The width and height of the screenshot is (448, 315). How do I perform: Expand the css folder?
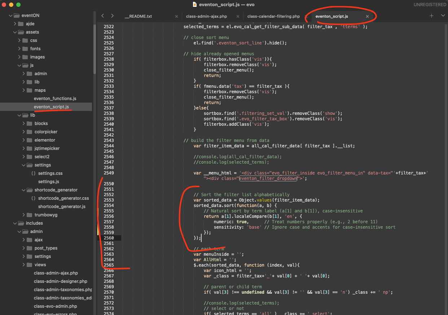click(19, 40)
